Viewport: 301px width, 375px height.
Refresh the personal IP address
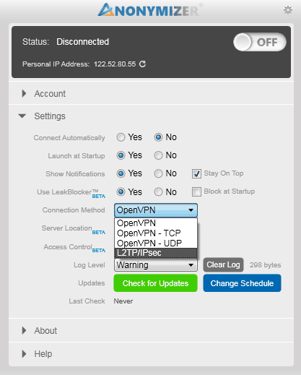coord(142,64)
